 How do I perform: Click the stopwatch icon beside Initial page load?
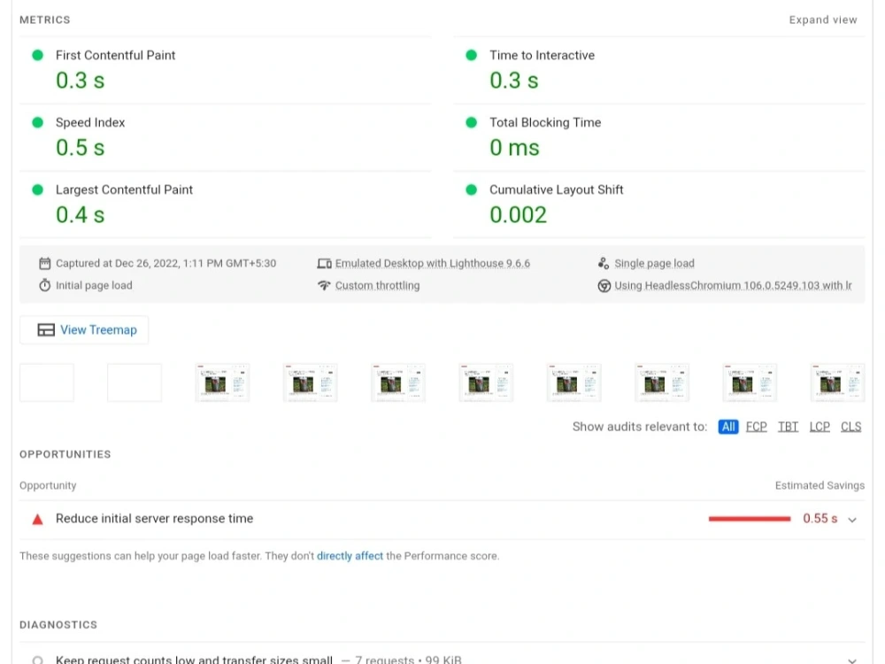[x=44, y=285]
